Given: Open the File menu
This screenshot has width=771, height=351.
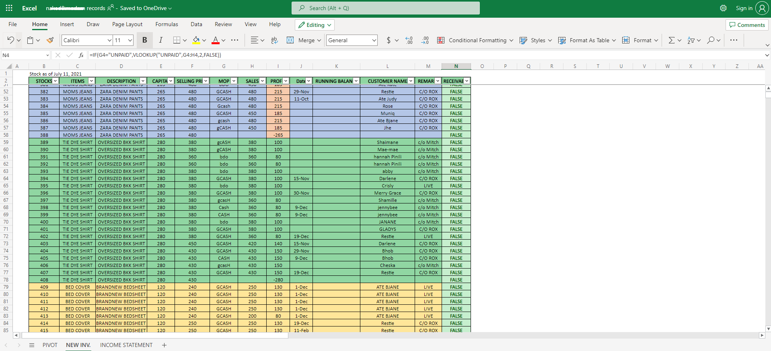Looking at the screenshot, I should 13,25.
